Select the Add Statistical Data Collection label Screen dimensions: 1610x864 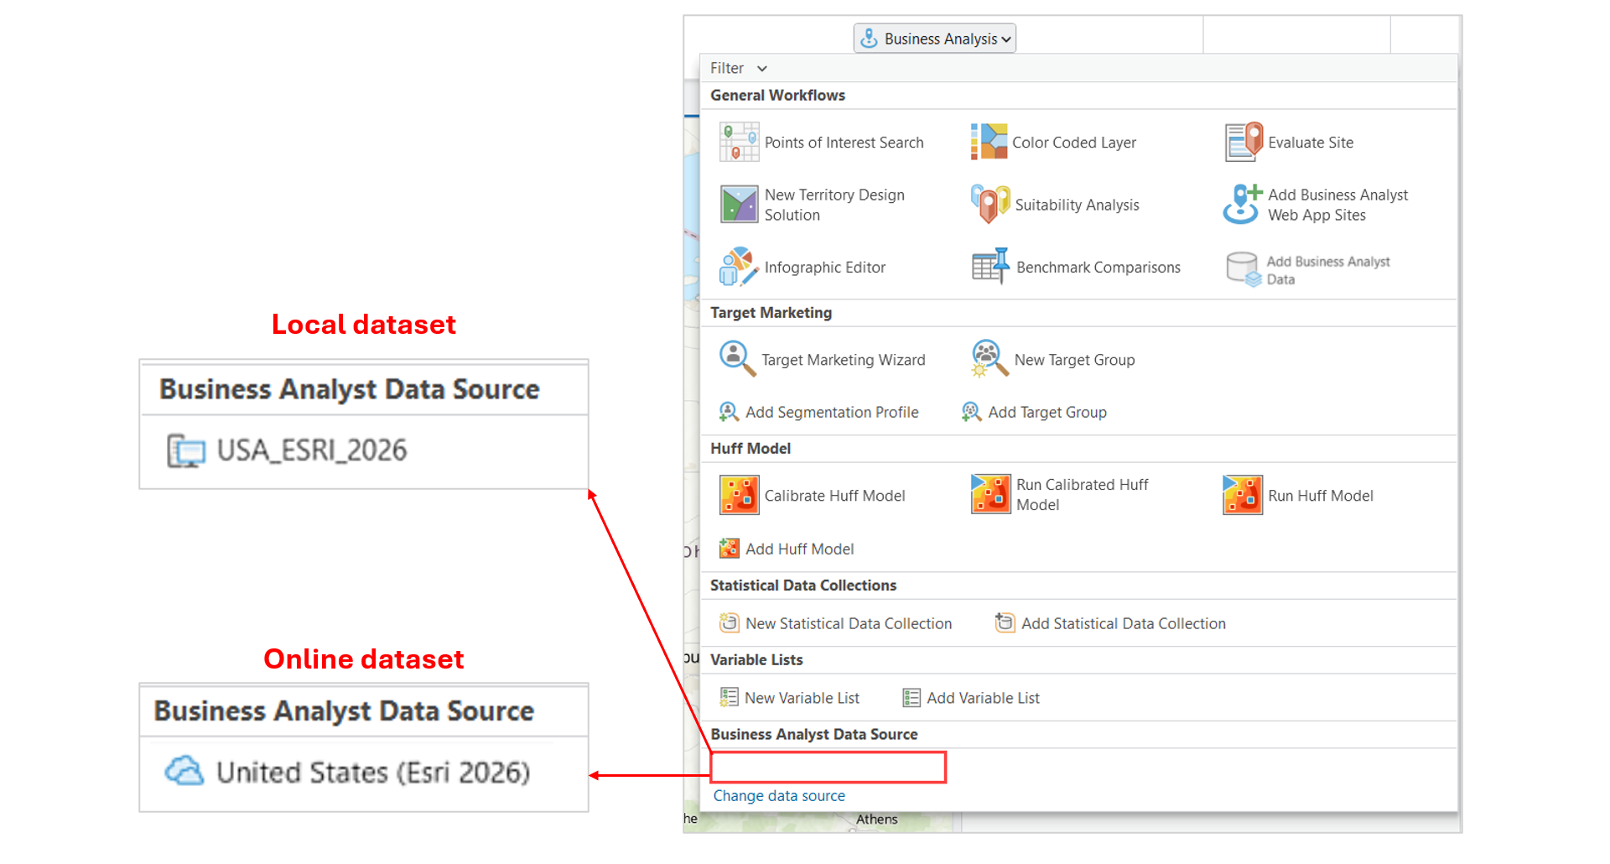click(x=1124, y=623)
